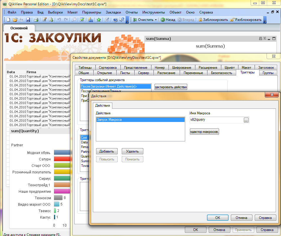Select the Cost field in field triggers list
This screenshot has width=281, height=236.
pos(85,138)
